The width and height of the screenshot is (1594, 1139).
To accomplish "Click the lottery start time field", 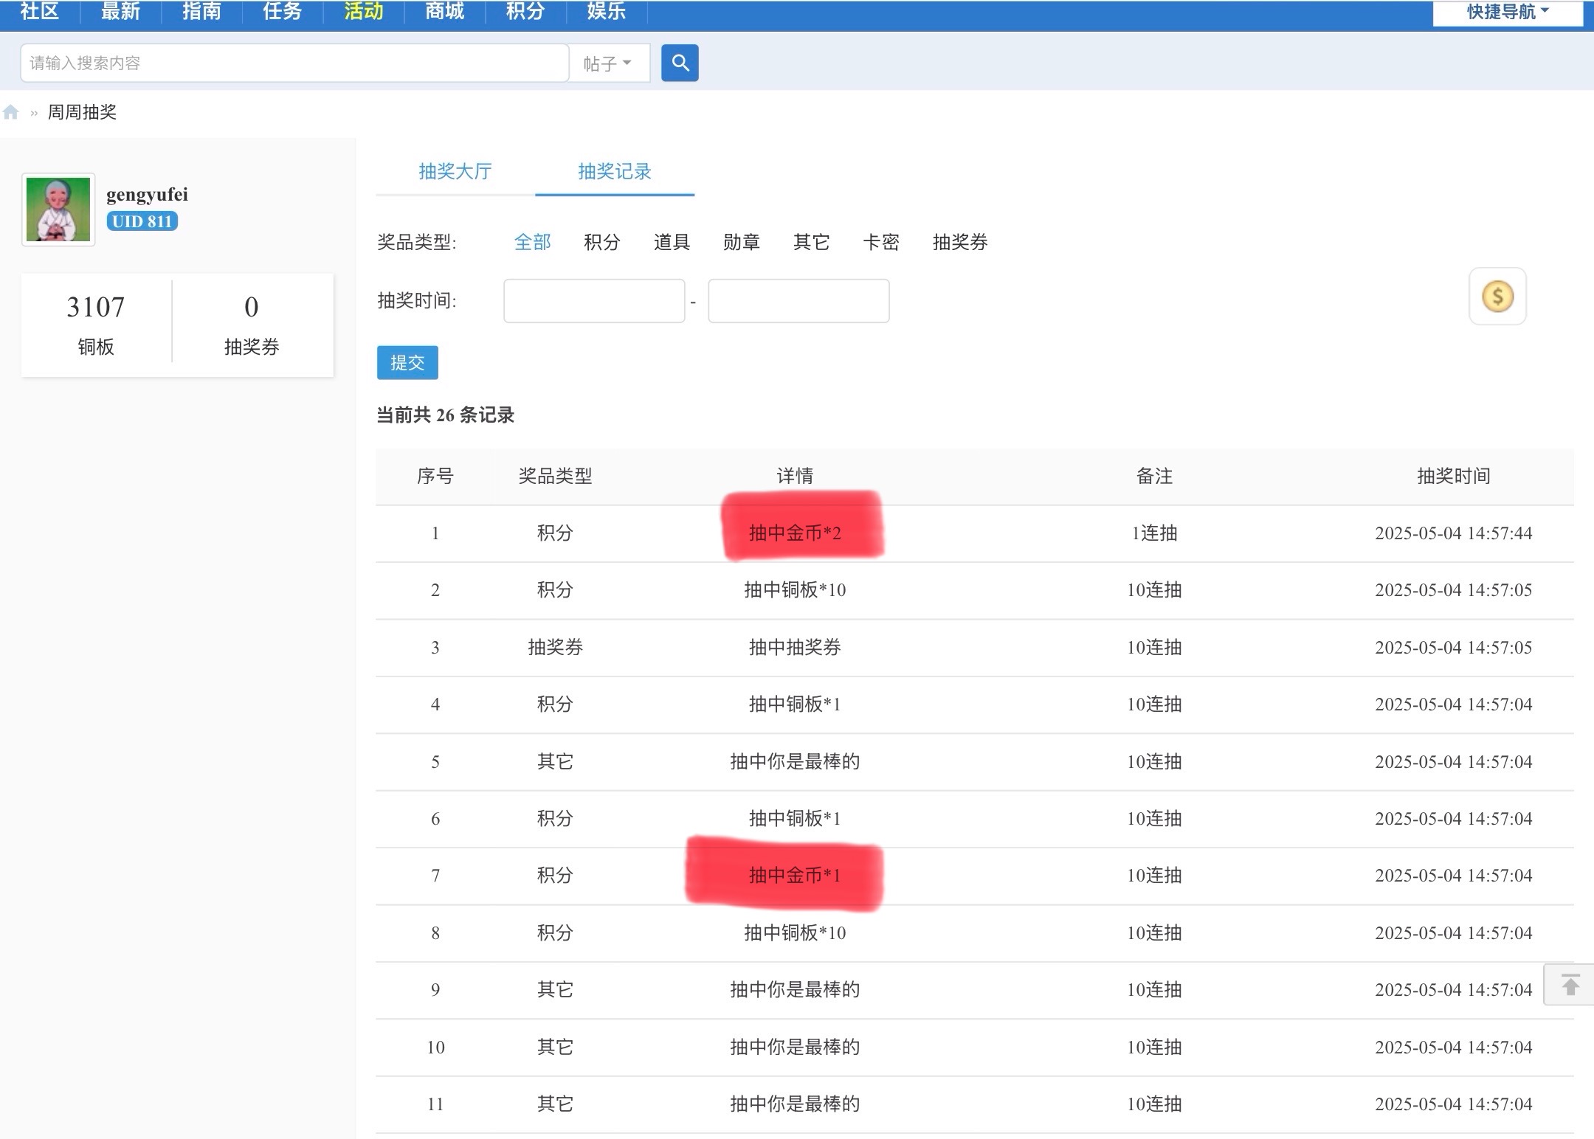I will pyautogui.click(x=593, y=301).
